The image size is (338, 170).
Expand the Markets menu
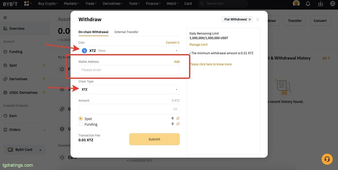tap(71, 4)
